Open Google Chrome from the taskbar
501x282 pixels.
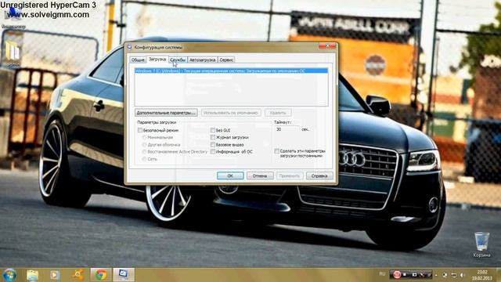tap(101, 275)
